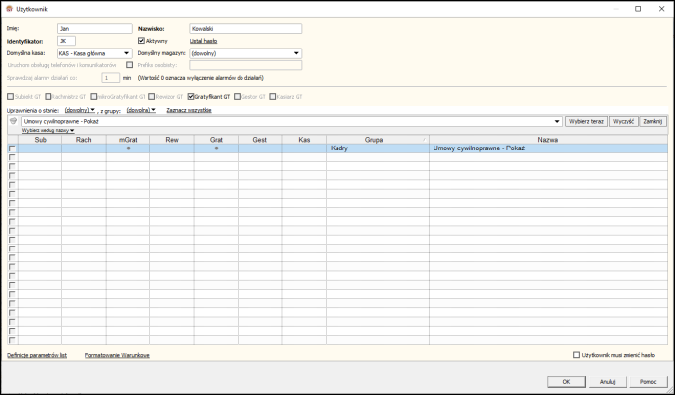Click the Identyfikator field containing JK
This screenshot has height=395, width=675.
[66, 41]
